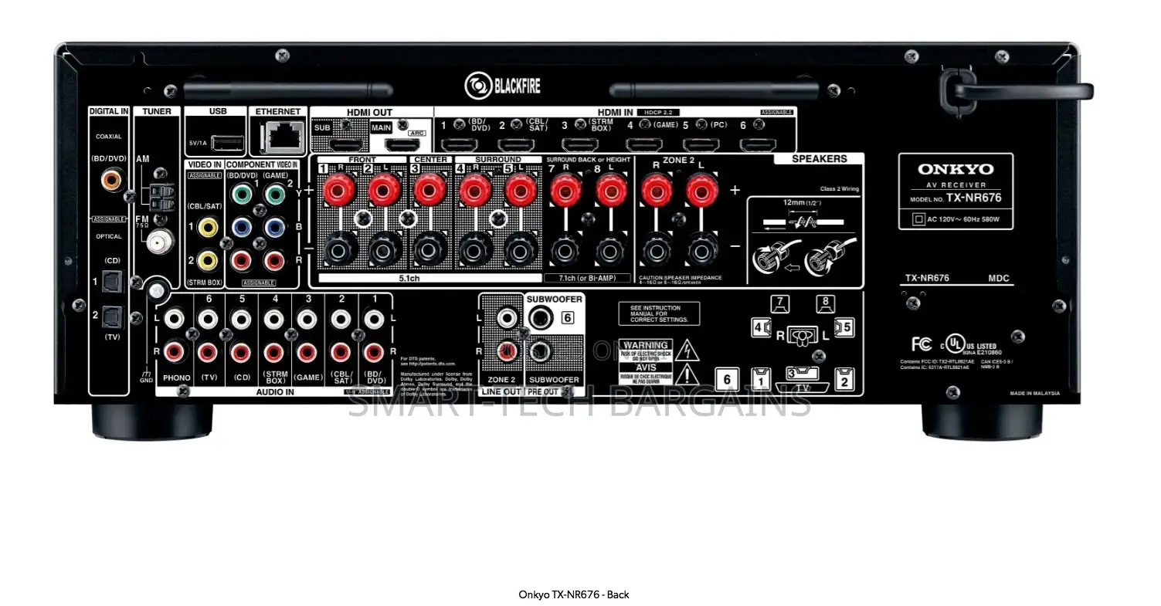Screen dimensions: 1161x606
Task: Select surround speaker 5 icon in diagram
Action: click(844, 328)
